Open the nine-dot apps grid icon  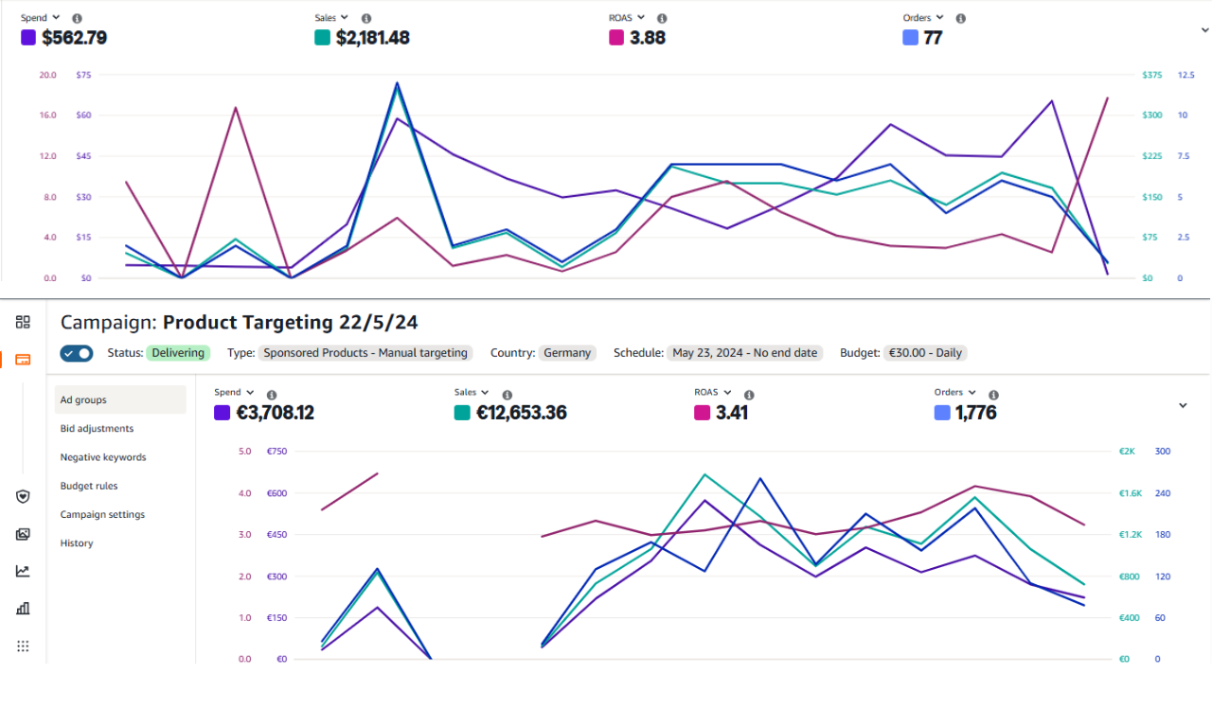point(23,646)
